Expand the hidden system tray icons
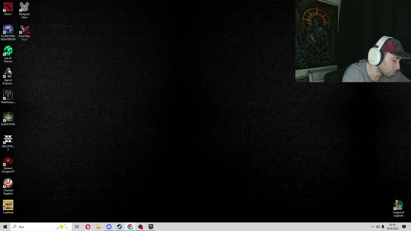Image resolution: width=411 pixels, height=231 pixels. pyautogui.click(x=372, y=227)
